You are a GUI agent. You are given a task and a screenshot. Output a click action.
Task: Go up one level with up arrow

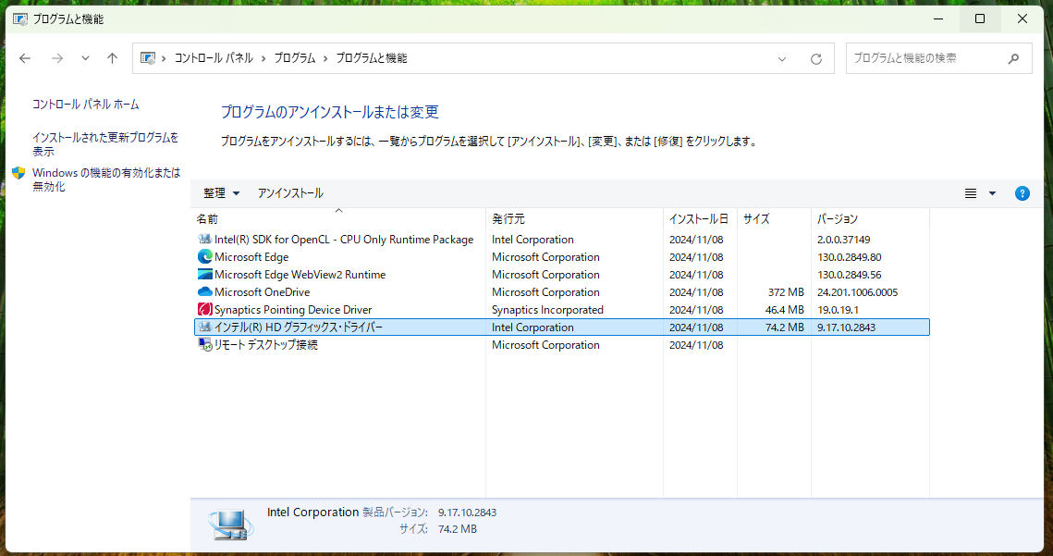[x=112, y=58]
